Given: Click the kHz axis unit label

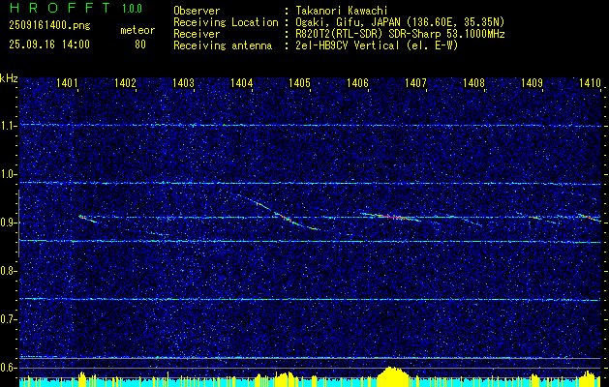Looking at the screenshot, I should click(9, 78).
